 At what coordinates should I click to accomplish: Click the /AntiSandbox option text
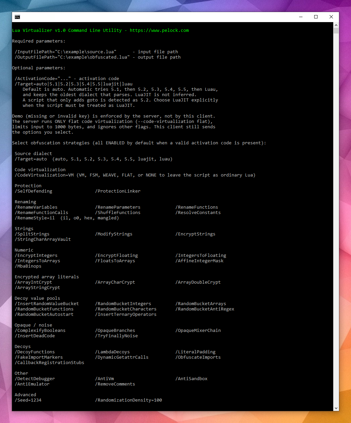point(191,379)
